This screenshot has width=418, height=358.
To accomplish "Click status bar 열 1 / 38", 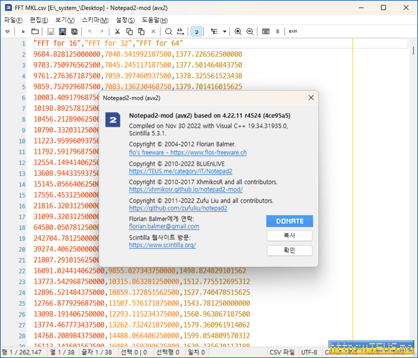I will (63, 353).
